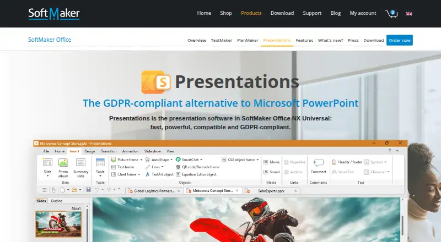The image size is (441, 242).
Task: Expand the SmartChat dropdown
Action: [201, 159]
